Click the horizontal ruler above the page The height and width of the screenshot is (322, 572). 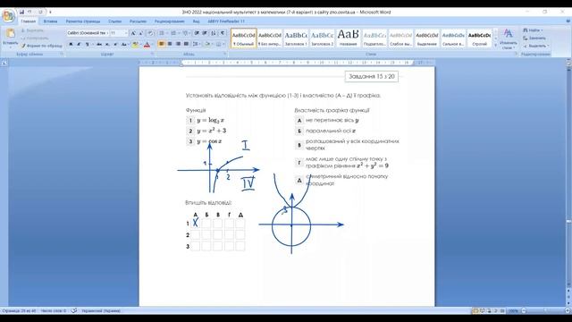pos(287,63)
